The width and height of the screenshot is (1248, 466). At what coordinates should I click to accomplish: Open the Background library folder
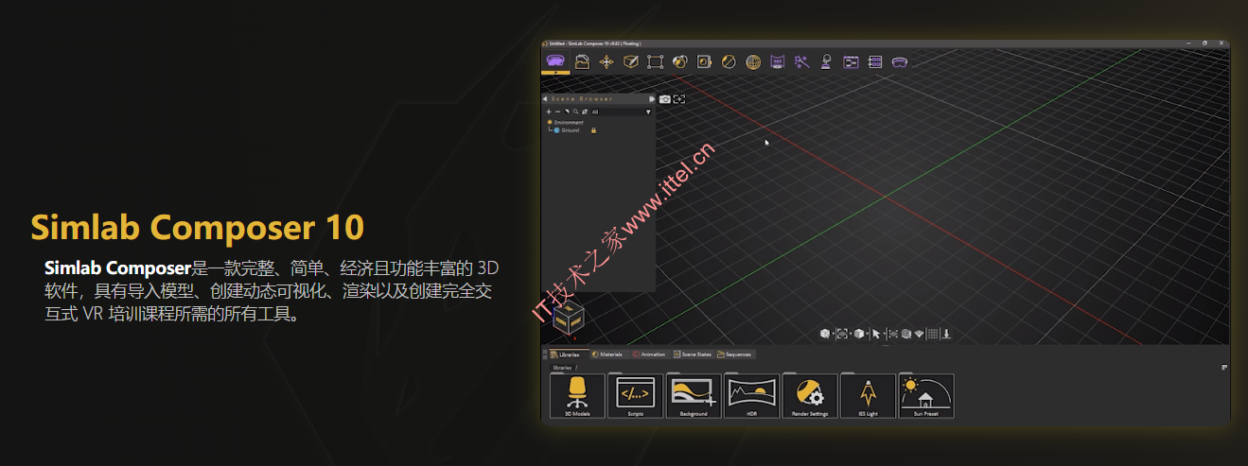[694, 396]
